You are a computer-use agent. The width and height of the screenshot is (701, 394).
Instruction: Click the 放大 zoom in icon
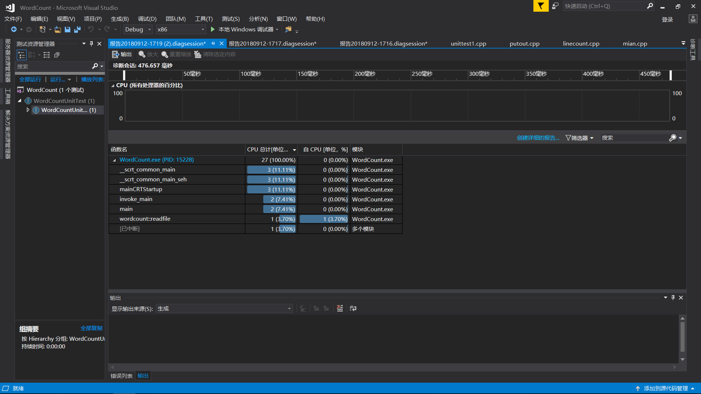pos(142,54)
